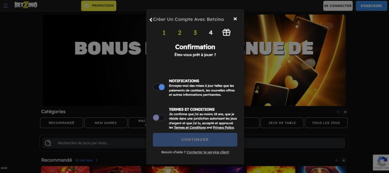Go to step 2 of registration
Screen dimensions: 389x173
[x=179, y=33]
